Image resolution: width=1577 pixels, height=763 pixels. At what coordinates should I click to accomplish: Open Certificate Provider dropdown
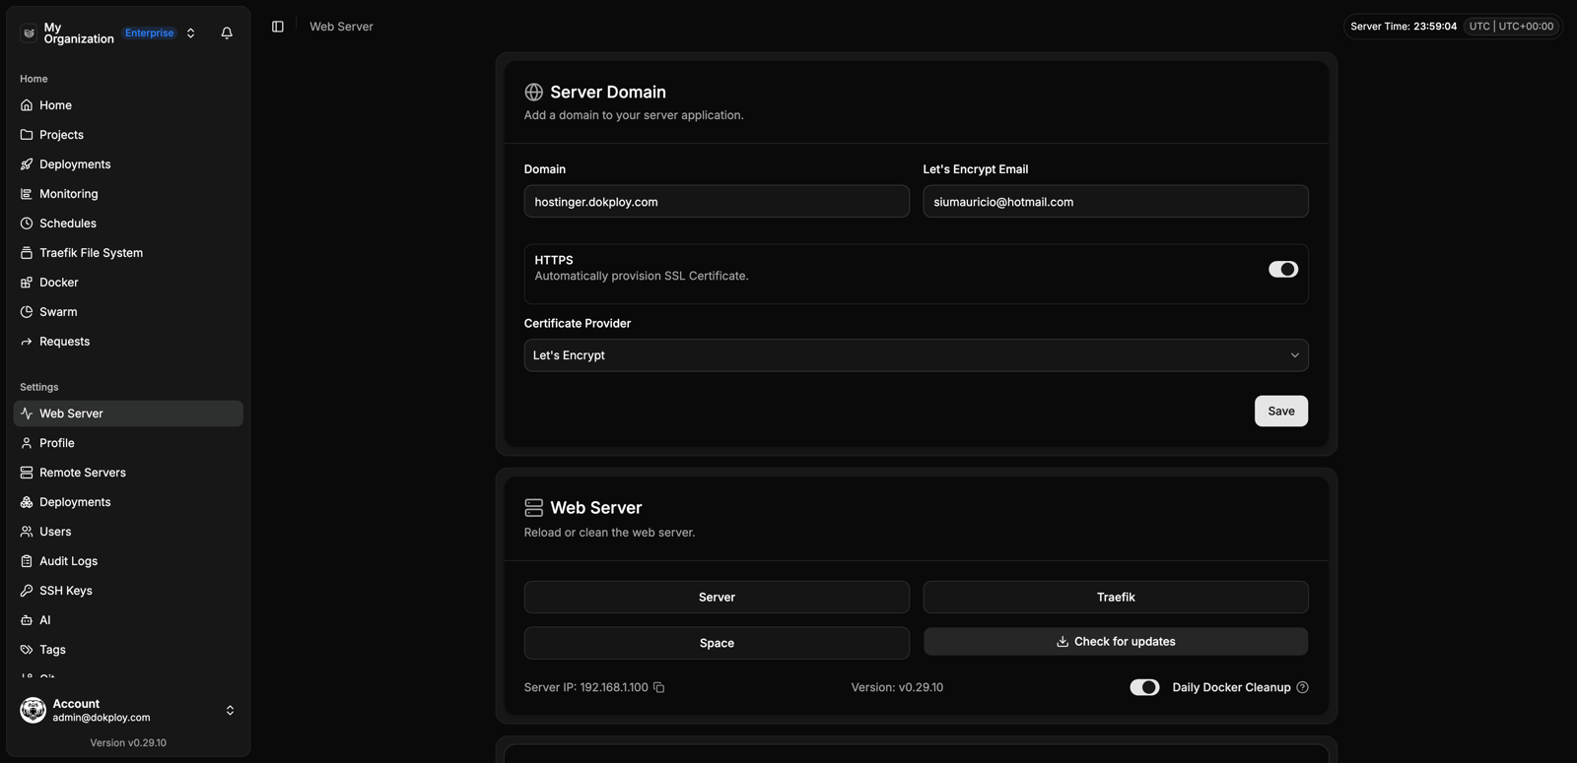(916, 355)
